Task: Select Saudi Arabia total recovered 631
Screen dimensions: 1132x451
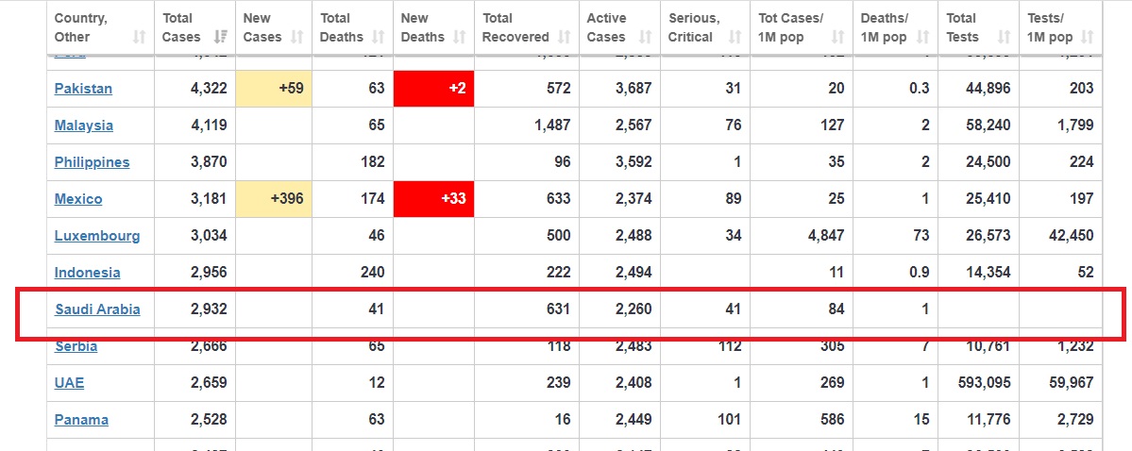Action: click(557, 309)
